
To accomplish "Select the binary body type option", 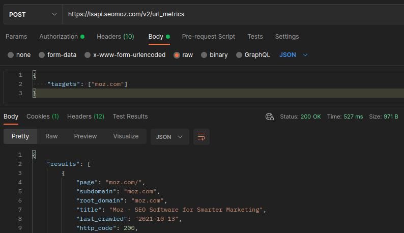I will (204, 55).
